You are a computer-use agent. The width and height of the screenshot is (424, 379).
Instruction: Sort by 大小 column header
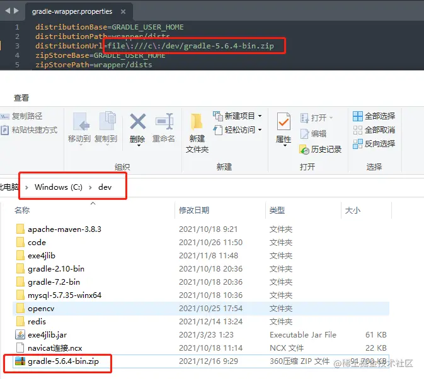tap(352, 211)
